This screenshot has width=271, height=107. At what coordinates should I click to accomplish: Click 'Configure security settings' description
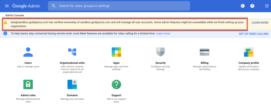(x=160, y=68)
